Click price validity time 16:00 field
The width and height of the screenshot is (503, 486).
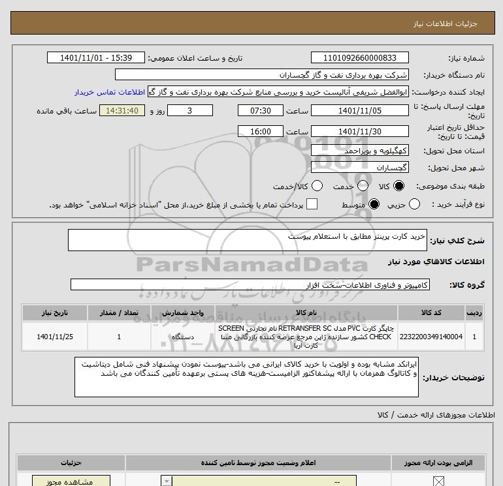pos(261,131)
